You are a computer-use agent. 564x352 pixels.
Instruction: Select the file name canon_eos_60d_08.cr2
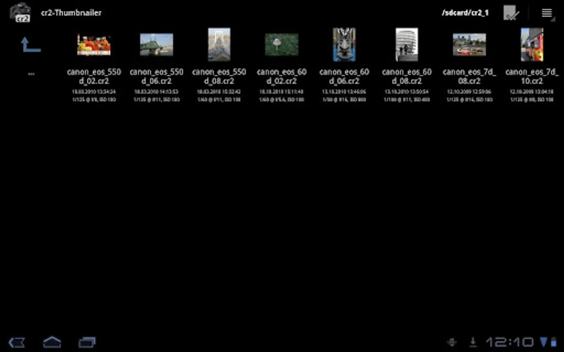coord(407,76)
